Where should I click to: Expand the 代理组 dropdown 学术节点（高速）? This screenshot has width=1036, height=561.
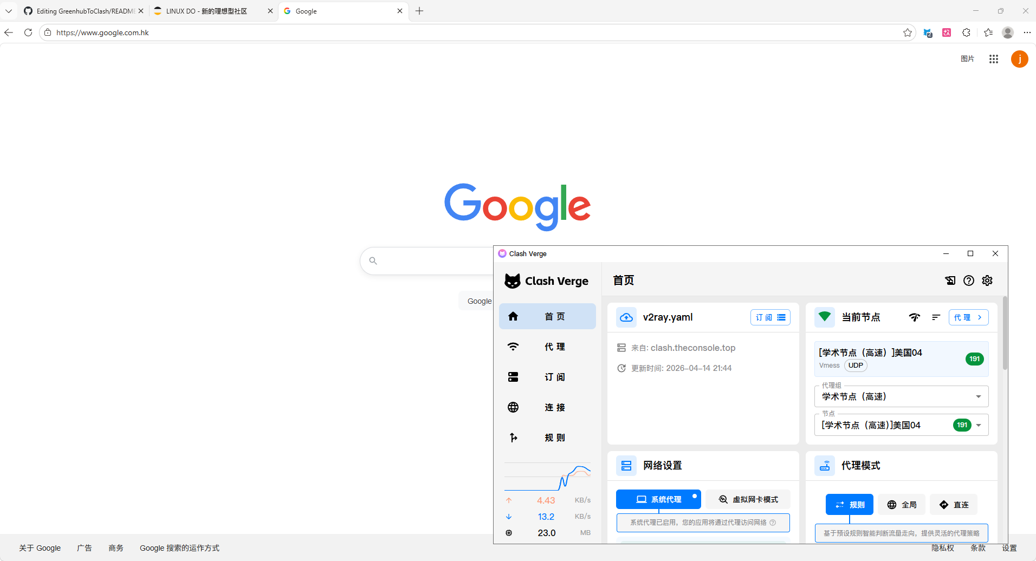902,396
